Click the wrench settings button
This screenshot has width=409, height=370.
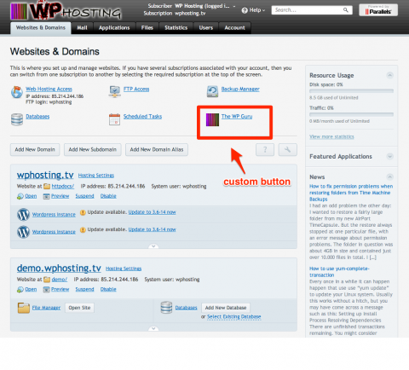[287, 149]
